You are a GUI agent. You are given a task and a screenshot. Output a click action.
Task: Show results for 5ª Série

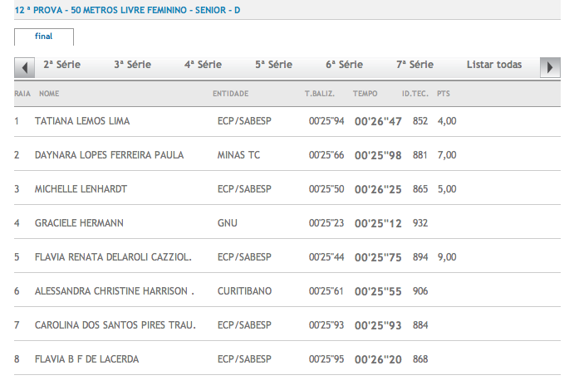coord(273,65)
